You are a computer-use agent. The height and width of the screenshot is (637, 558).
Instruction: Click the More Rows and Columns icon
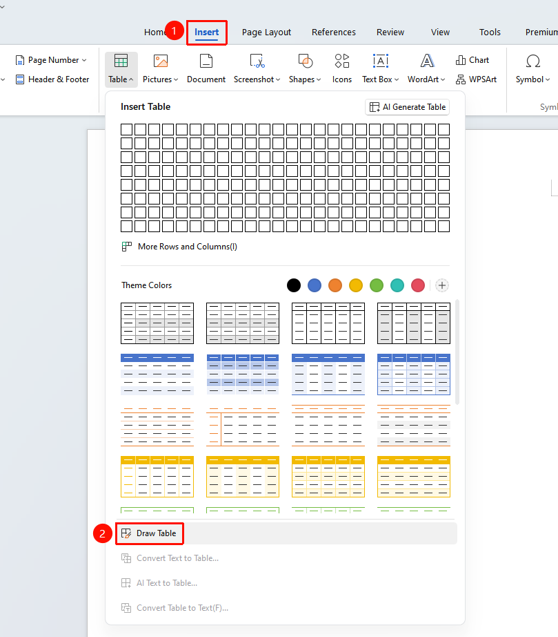[126, 247]
